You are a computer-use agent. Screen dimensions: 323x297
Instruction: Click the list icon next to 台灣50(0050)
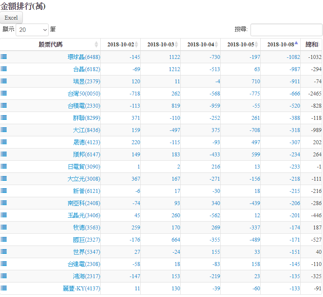(x=4, y=93)
